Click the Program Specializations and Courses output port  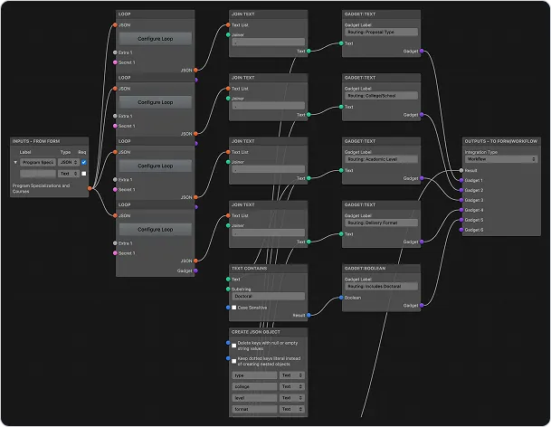point(90,188)
